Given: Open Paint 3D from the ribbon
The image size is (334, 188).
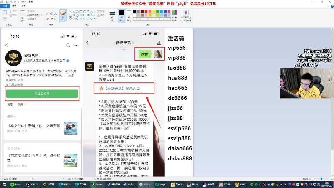Looking at the screenshot, I should (186, 15).
